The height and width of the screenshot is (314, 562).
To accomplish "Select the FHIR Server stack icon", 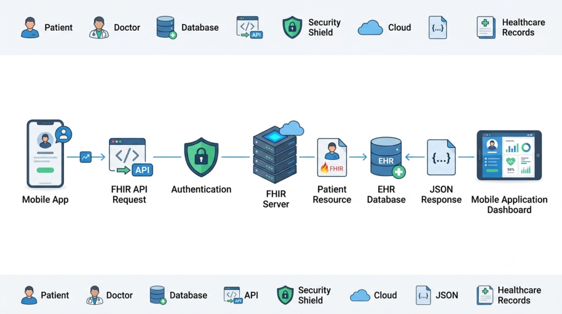I will tap(275, 155).
